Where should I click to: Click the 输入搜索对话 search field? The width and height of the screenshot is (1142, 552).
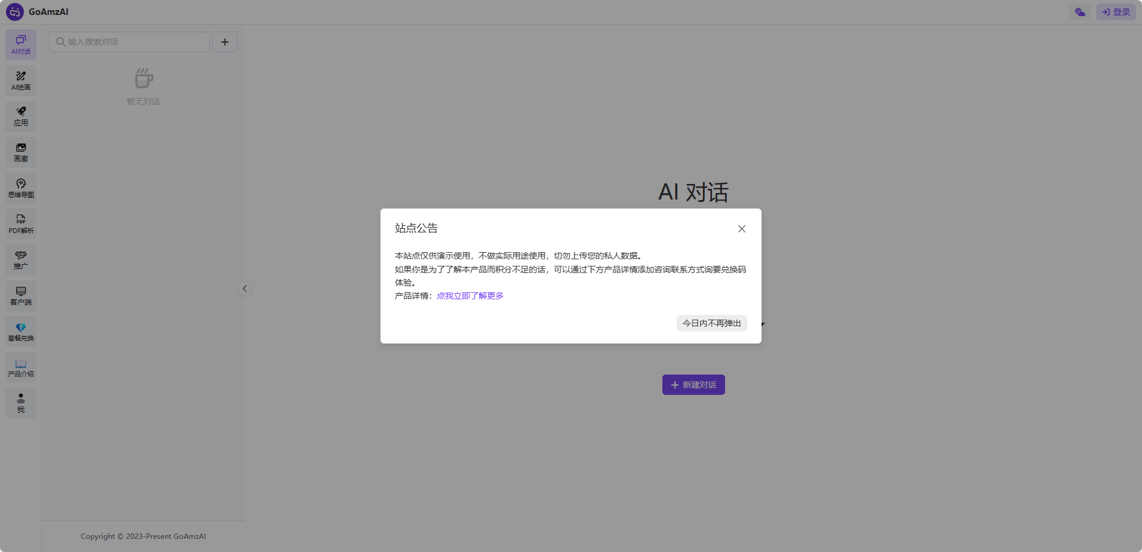coord(130,42)
